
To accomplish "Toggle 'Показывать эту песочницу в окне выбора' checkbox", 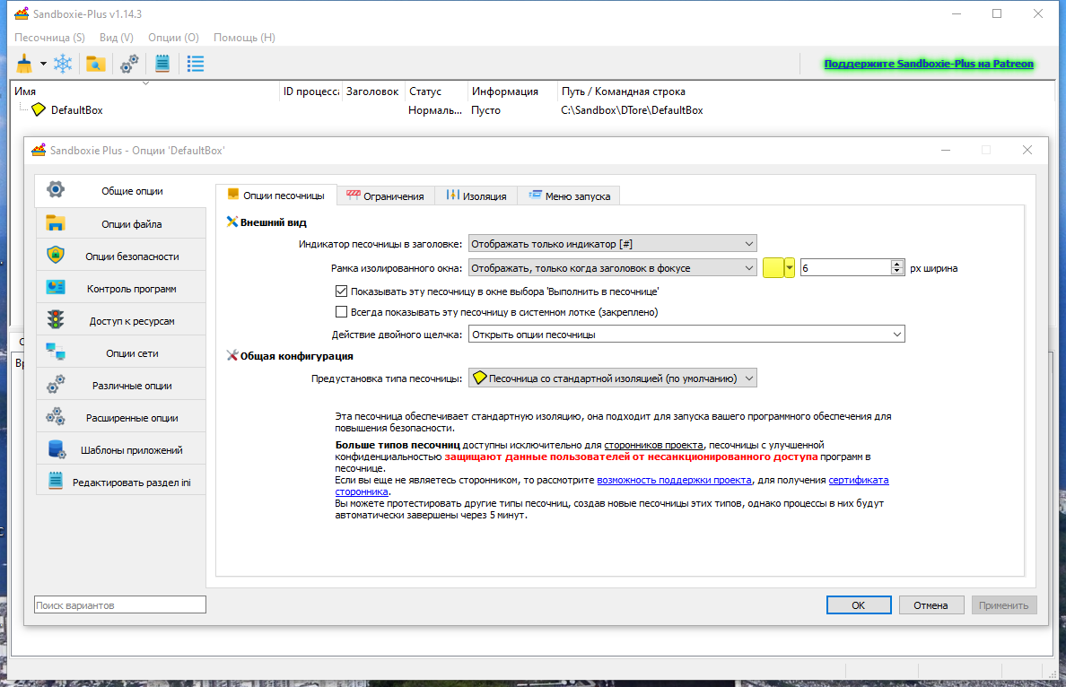I will tap(341, 291).
